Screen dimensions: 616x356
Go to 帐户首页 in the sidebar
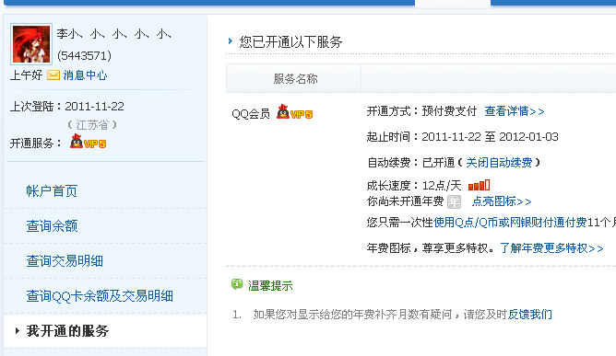pos(52,191)
